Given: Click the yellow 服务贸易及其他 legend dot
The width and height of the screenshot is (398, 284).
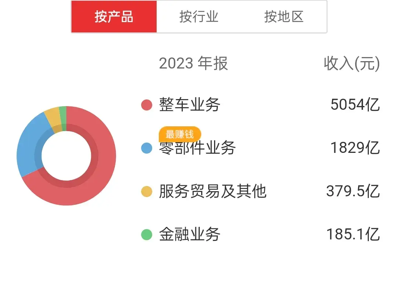Looking at the screenshot, I should pyautogui.click(x=147, y=192).
